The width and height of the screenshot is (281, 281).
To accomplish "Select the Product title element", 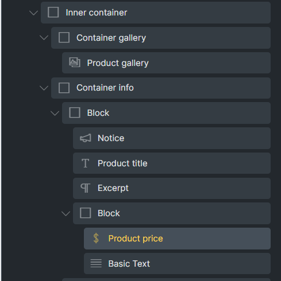I will click(x=172, y=163).
